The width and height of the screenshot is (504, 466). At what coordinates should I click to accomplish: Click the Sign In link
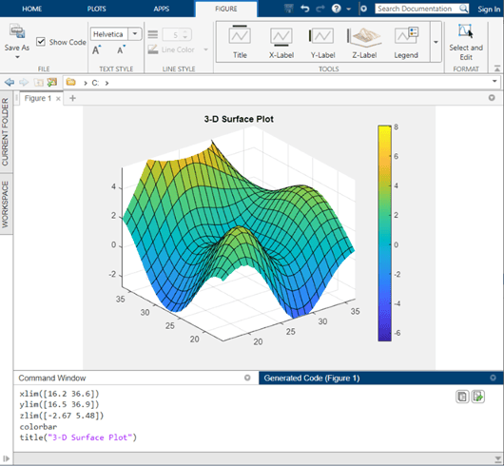tap(489, 9)
